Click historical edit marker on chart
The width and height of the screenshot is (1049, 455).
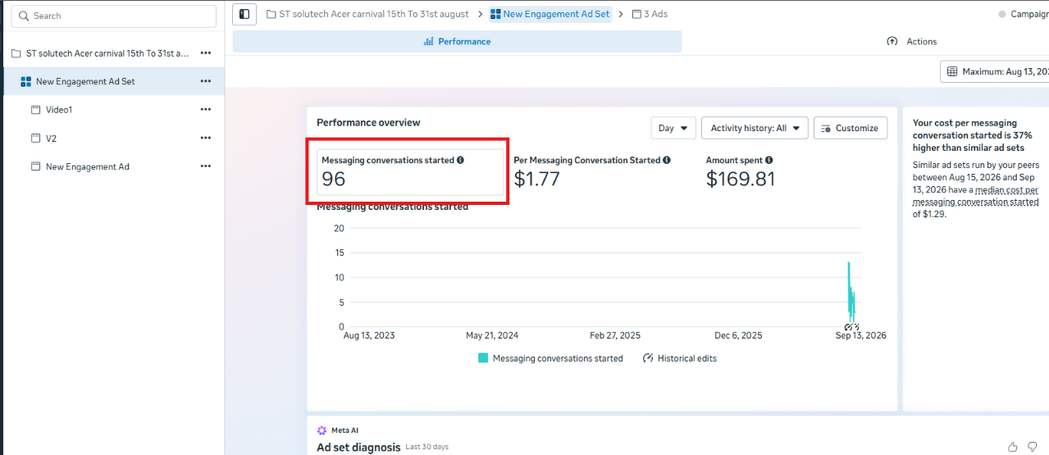tap(851, 328)
